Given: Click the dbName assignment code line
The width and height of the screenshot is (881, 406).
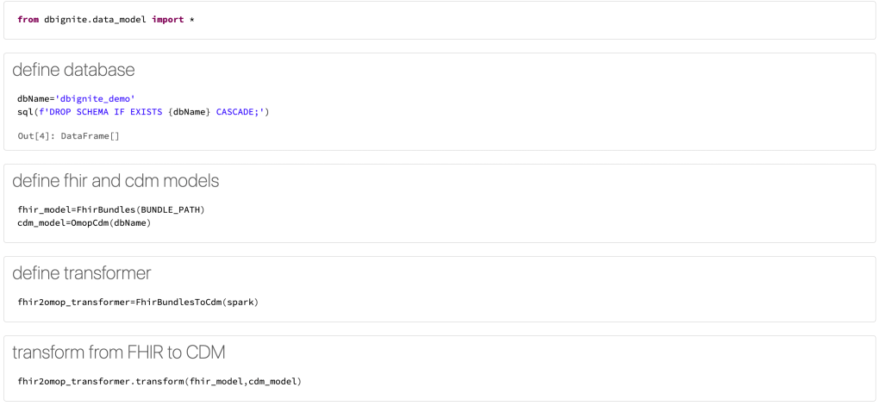Looking at the screenshot, I should [x=76, y=99].
